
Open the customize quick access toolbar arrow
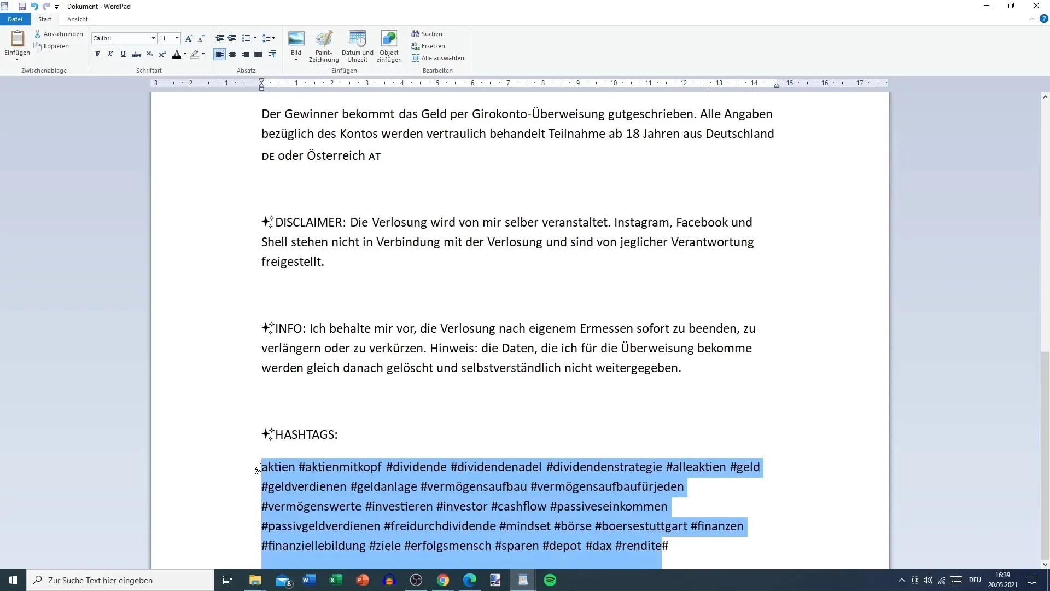pos(56,7)
